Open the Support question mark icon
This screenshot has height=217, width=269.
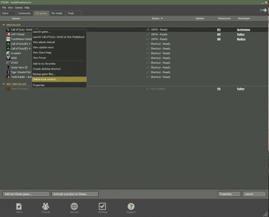(x=131, y=207)
